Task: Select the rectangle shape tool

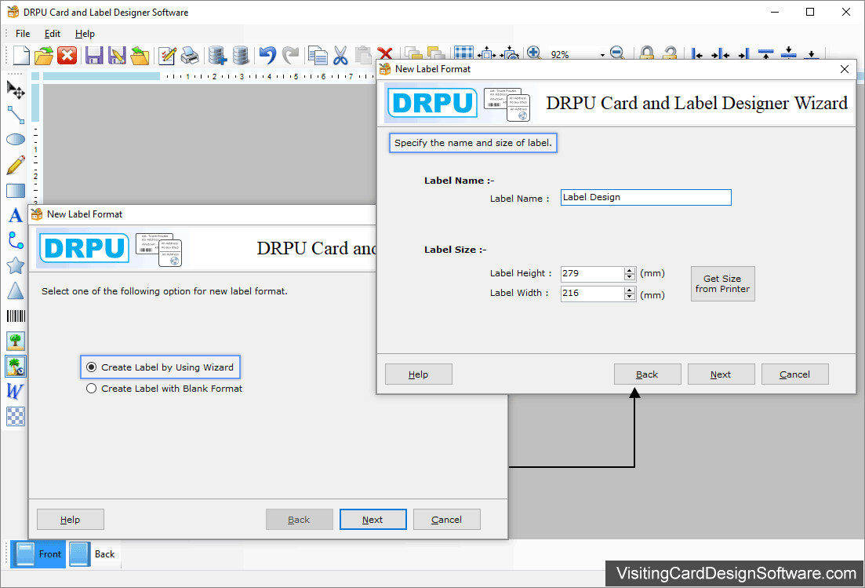Action: pos(16,191)
